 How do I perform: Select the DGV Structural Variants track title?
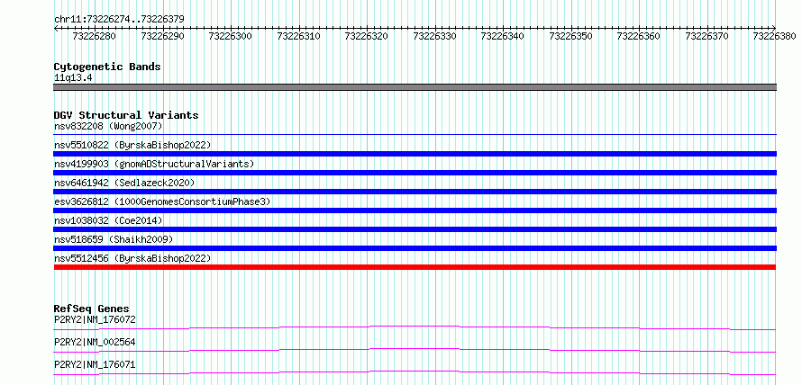(x=126, y=115)
